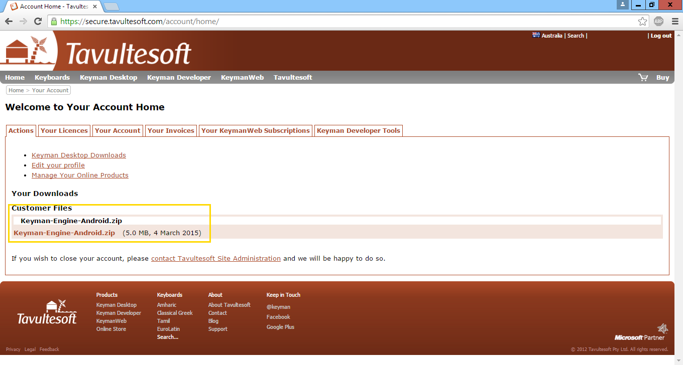The height and width of the screenshot is (365, 683).
Task: Click Home in the breadcrumb
Action: point(16,90)
